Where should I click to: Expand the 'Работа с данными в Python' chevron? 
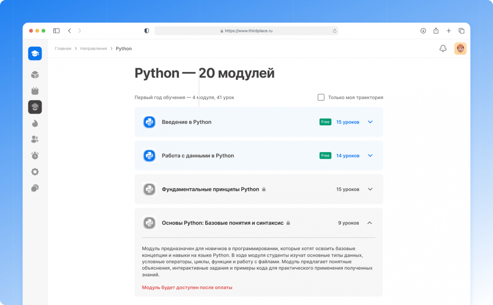click(370, 155)
